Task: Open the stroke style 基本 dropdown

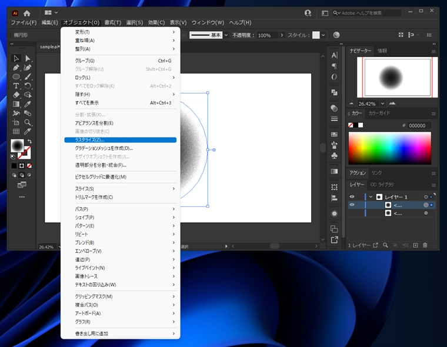Action: pos(226,35)
